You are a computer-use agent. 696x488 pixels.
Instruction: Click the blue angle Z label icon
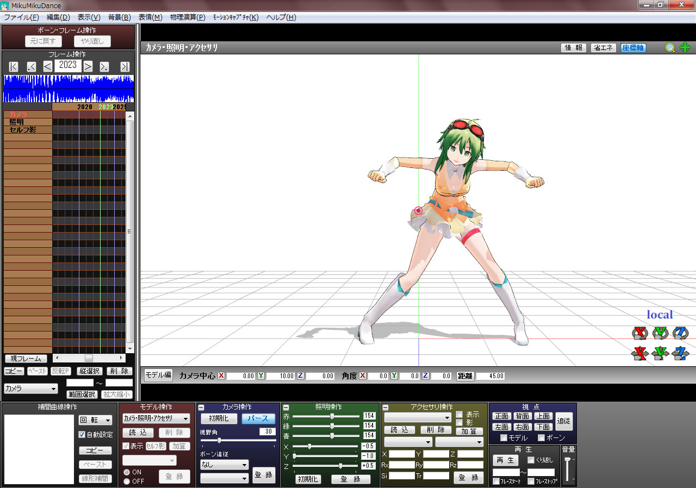pyautogui.click(x=426, y=376)
